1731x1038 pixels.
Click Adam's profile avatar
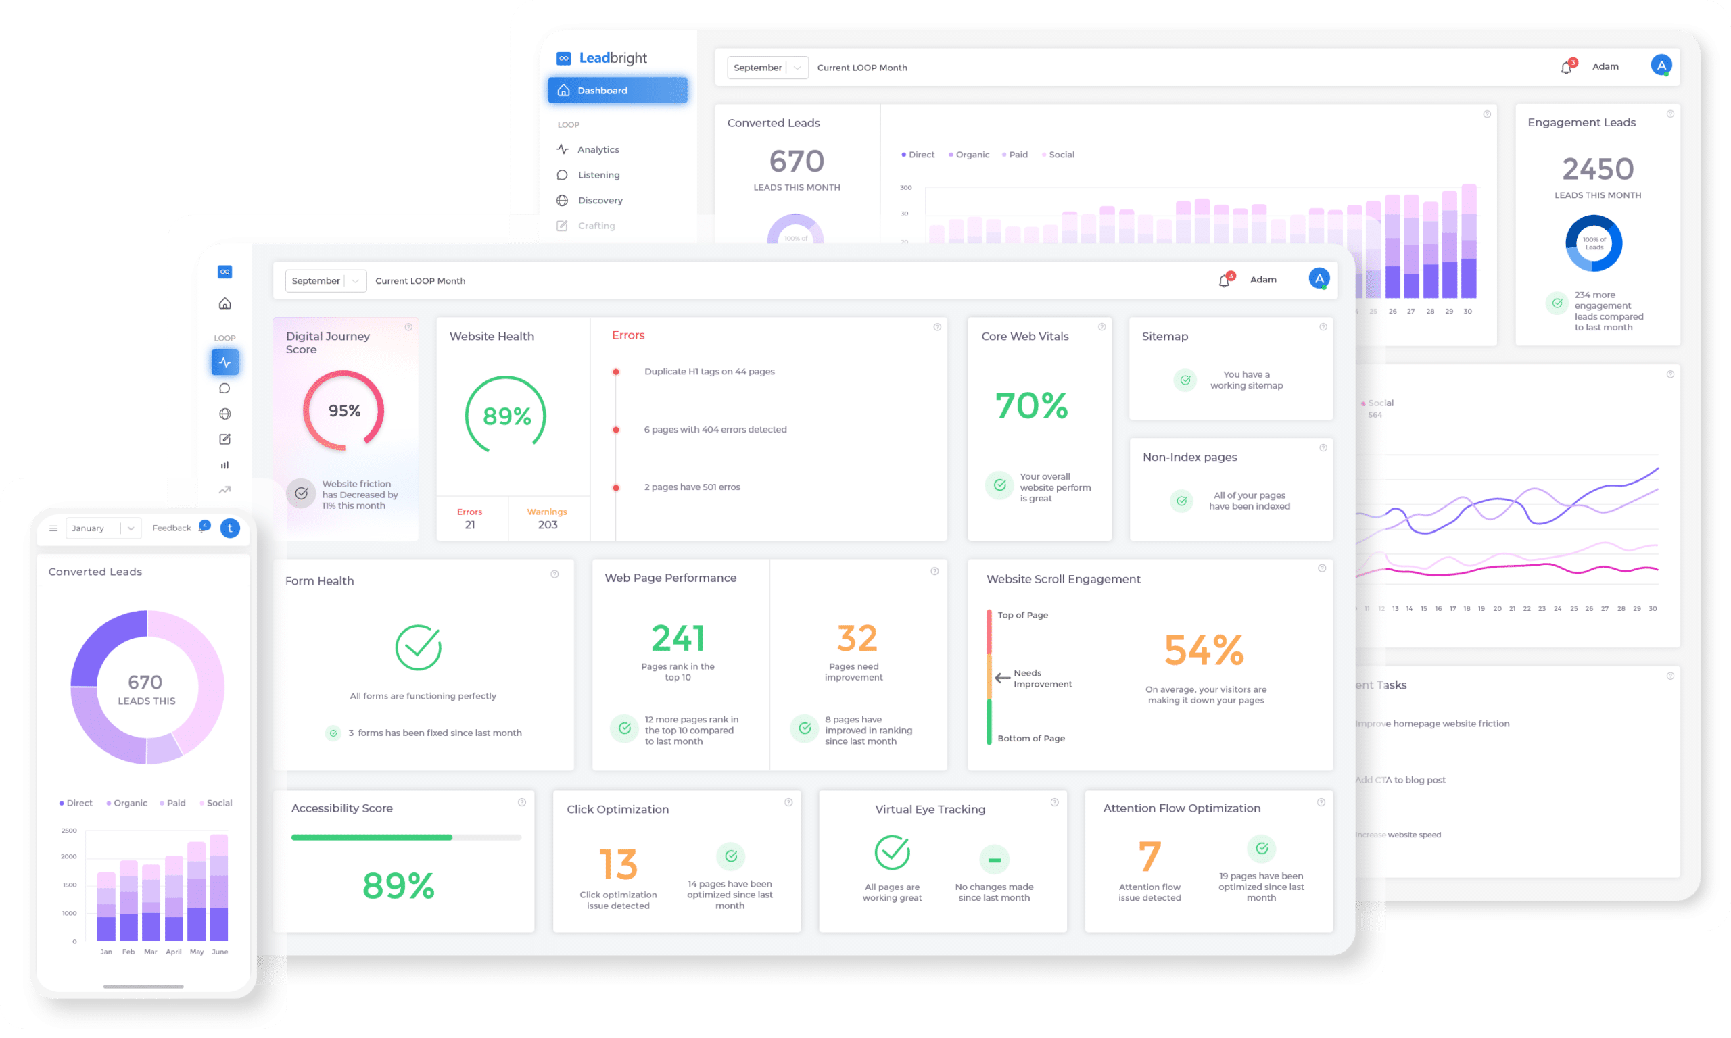1319,278
